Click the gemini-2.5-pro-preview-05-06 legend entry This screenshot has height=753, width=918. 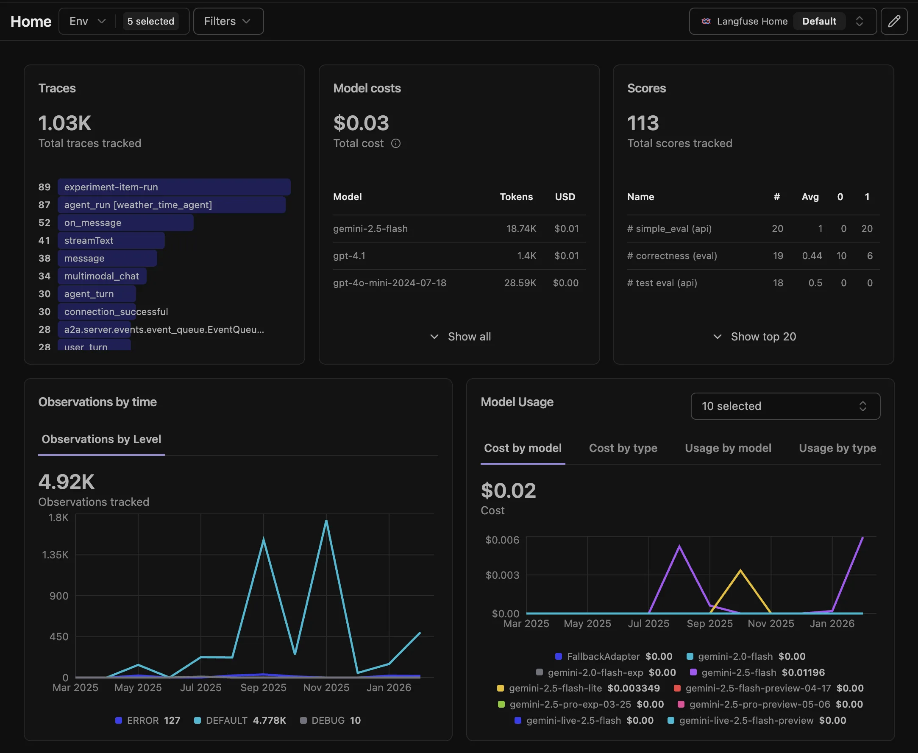770,704
